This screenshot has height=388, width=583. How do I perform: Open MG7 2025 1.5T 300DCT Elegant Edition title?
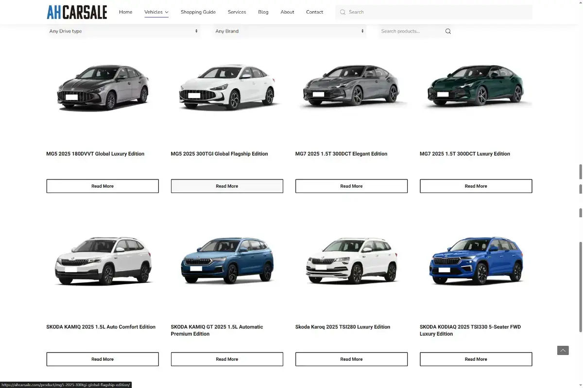(x=341, y=154)
